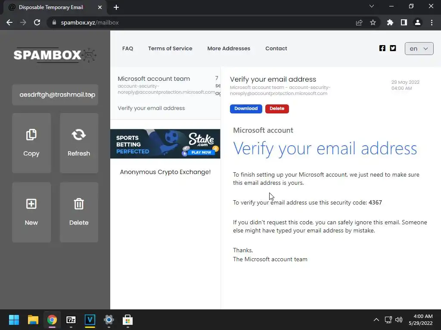
Task: Select the Microsoft account team message
Action: 165,93
